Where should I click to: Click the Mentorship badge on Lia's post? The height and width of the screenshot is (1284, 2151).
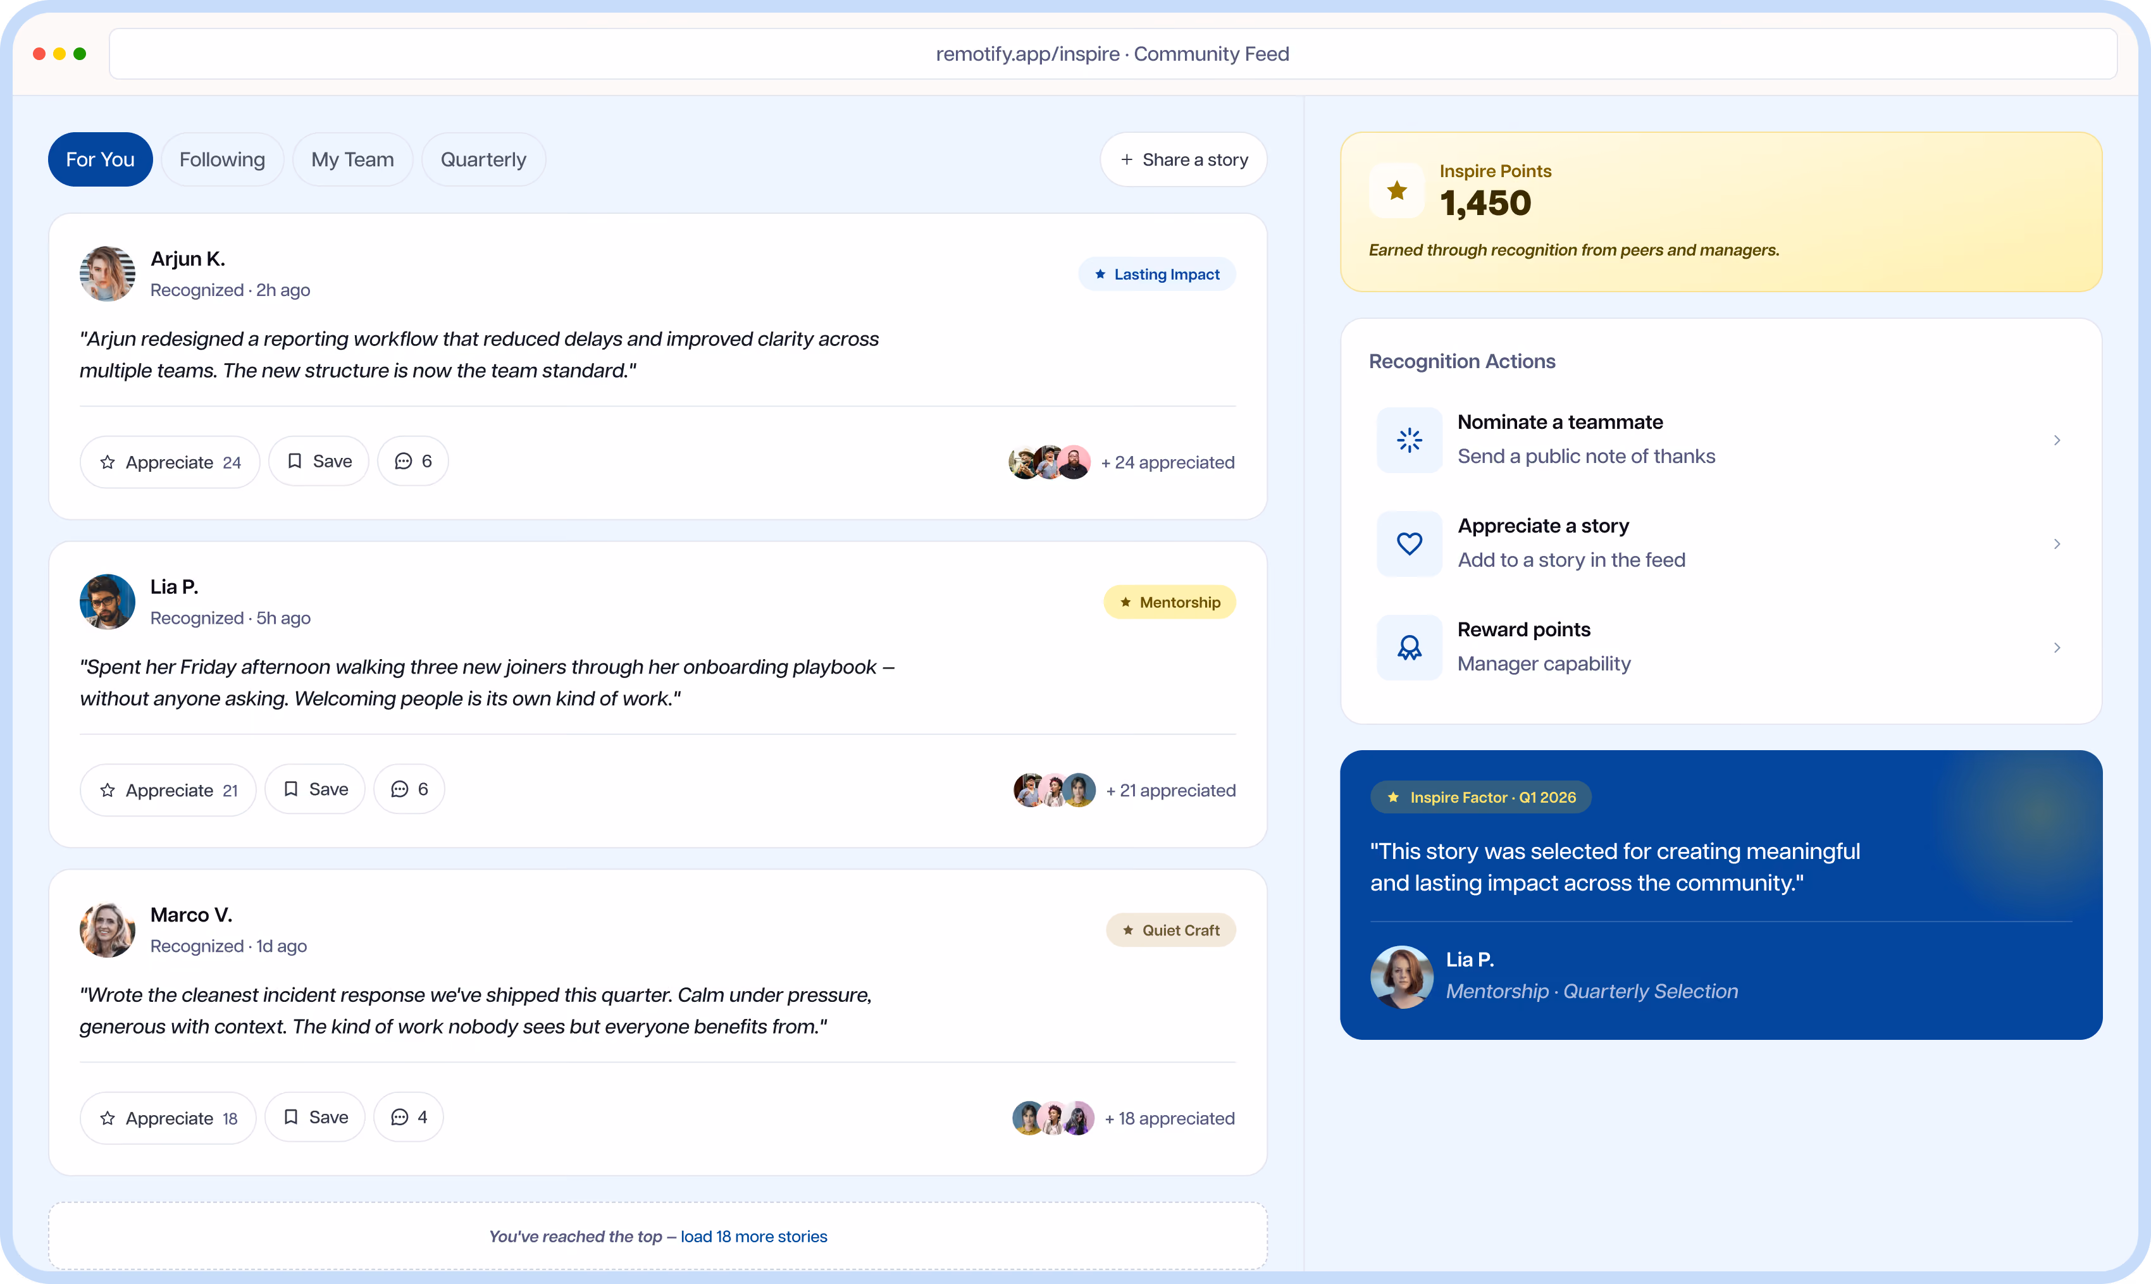(1170, 602)
